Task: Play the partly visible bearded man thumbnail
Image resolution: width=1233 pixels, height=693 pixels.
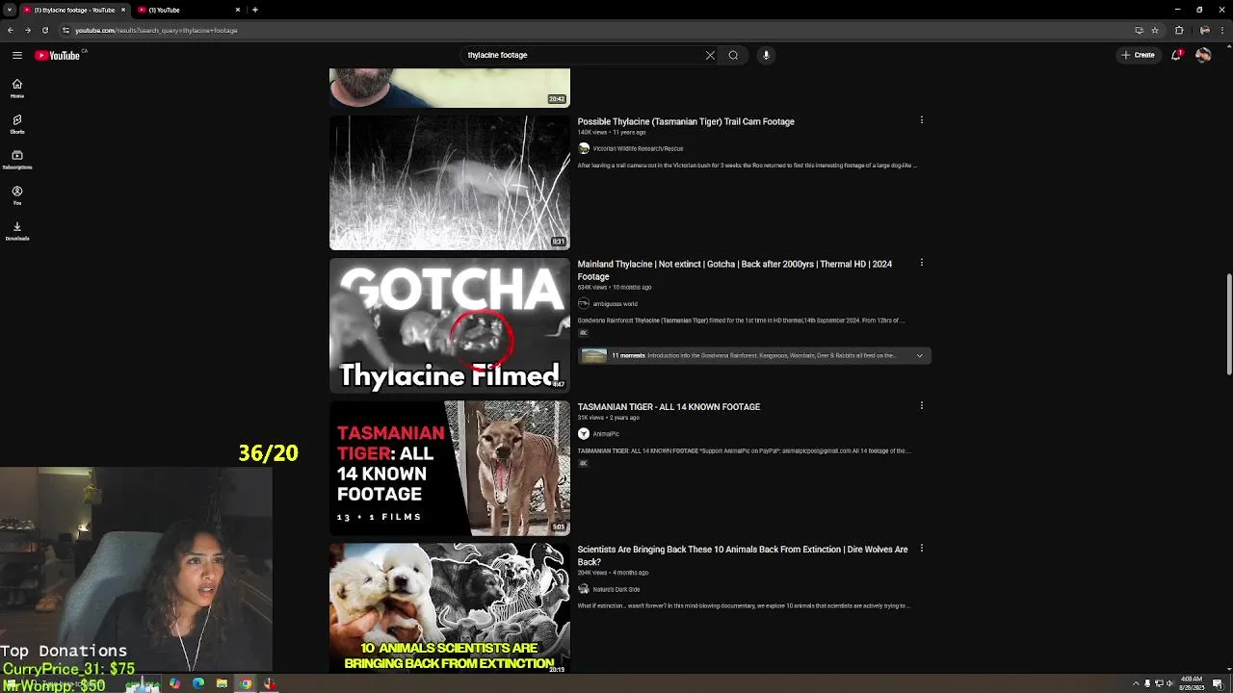Action: 450,88
